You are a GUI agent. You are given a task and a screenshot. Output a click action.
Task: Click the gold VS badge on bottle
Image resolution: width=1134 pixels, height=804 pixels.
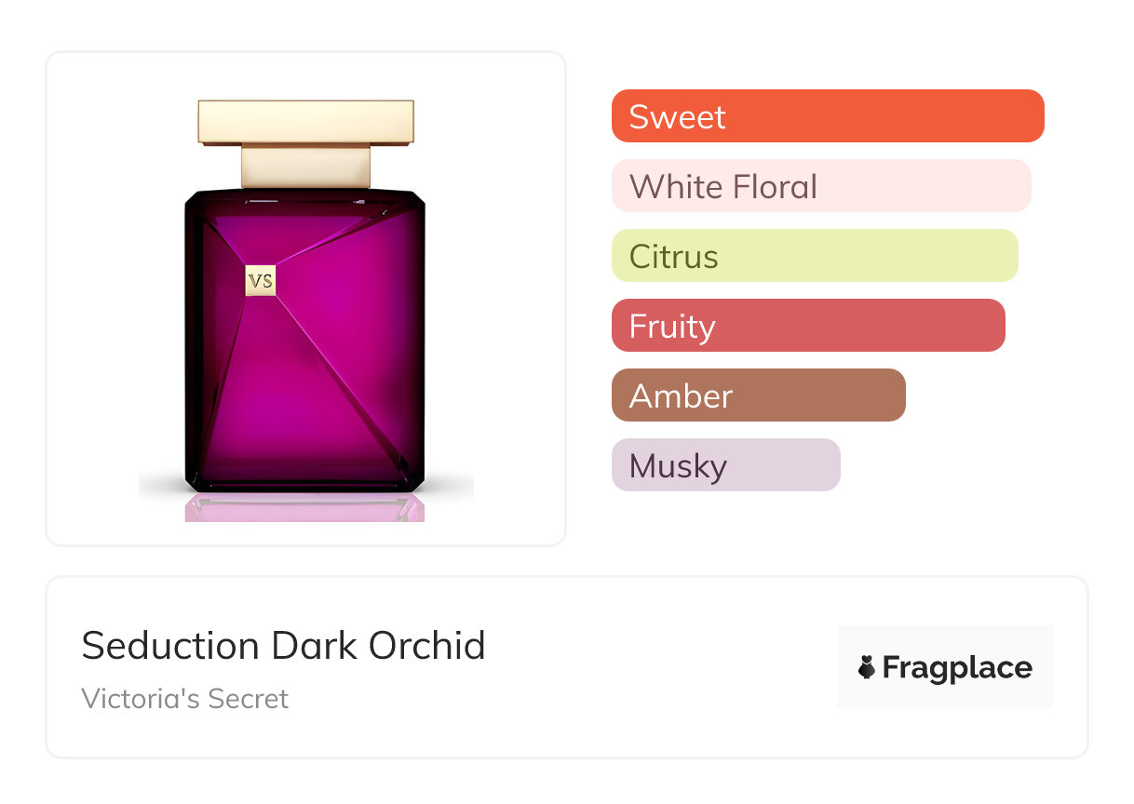click(x=261, y=281)
